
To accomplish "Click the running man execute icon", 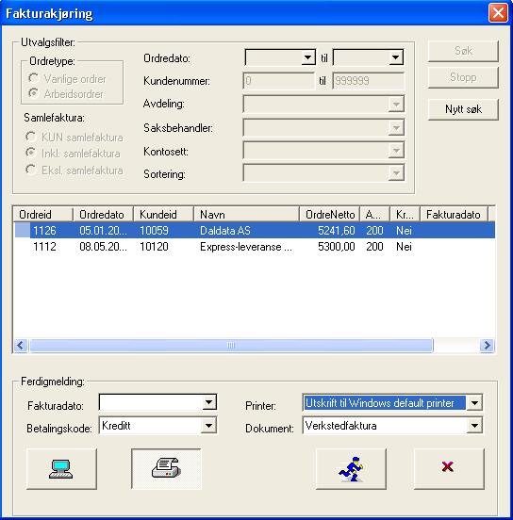I will pos(351,468).
